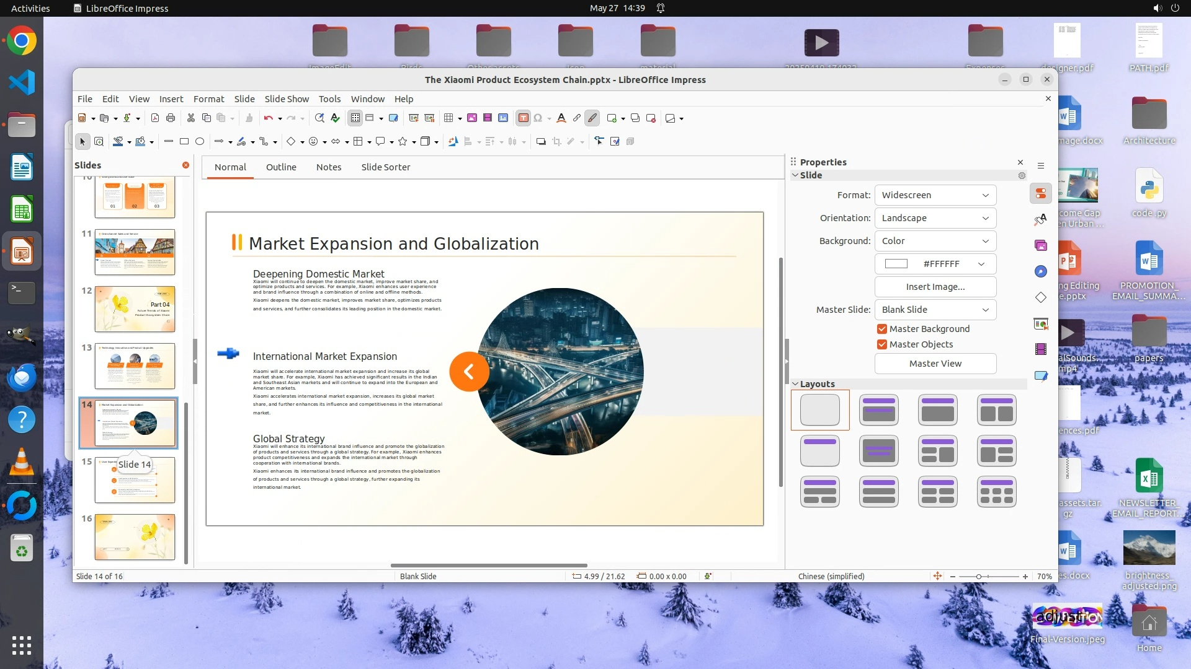The height and width of the screenshot is (669, 1191).
Task: Click the Print icon in toolbar
Action: click(x=171, y=118)
